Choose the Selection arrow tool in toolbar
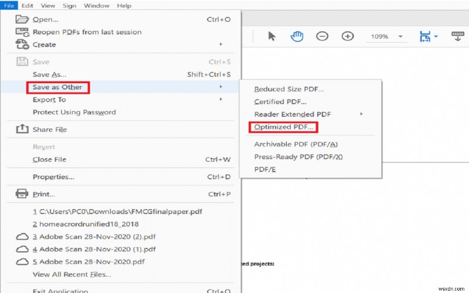Image resolution: width=469 pixels, height=293 pixels. (x=271, y=36)
